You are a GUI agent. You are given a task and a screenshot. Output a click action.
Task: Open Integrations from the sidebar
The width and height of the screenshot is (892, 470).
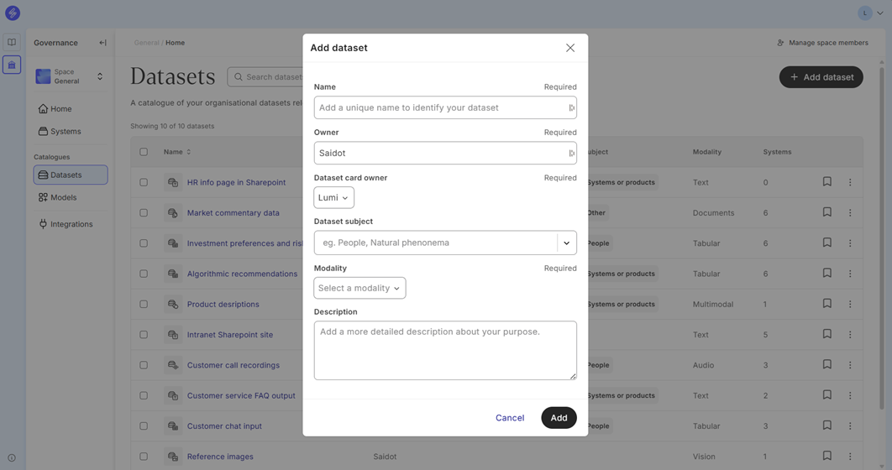[71, 224]
